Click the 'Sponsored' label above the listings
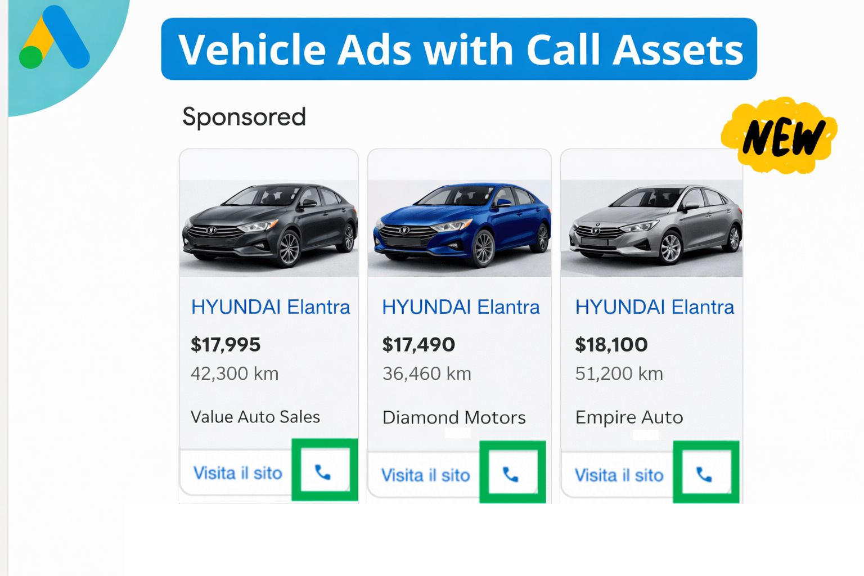The height and width of the screenshot is (576, 864). click(x=244, y=116)
